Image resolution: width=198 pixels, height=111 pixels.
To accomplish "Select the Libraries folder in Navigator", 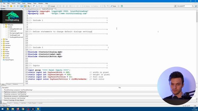I will tap(7, 47).
